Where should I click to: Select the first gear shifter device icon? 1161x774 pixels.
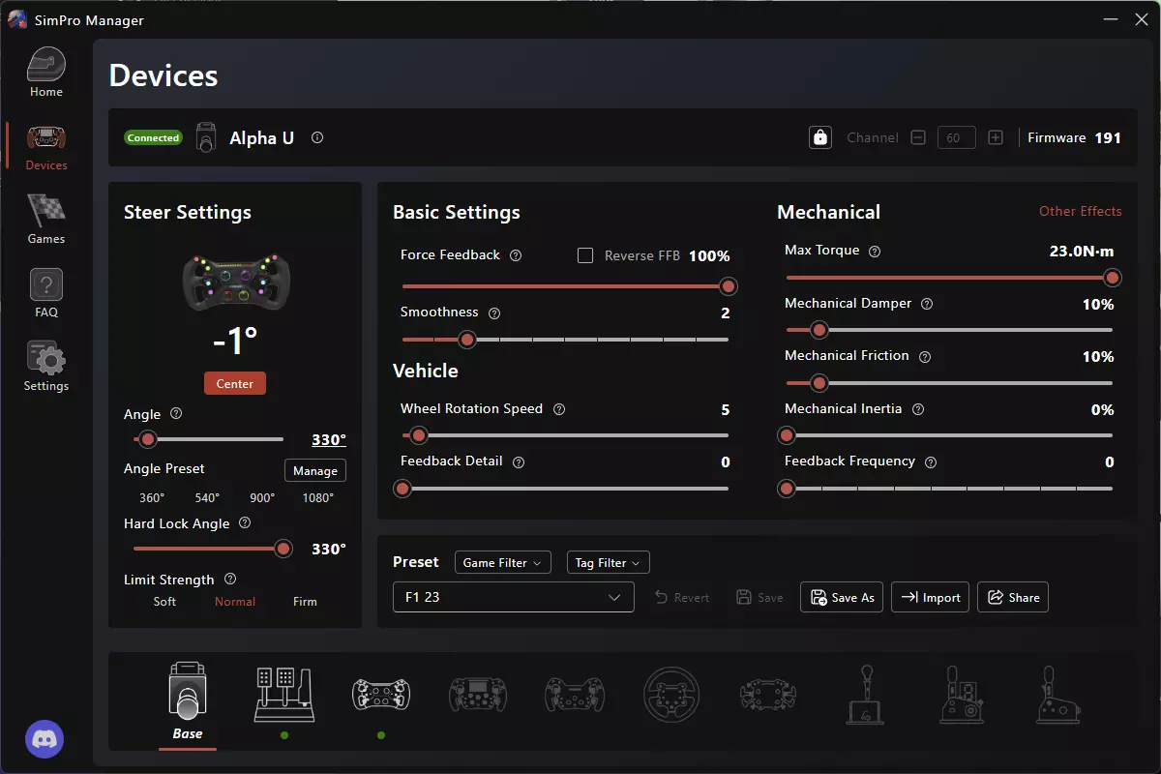pyautogui.click(x=865, y=695)
